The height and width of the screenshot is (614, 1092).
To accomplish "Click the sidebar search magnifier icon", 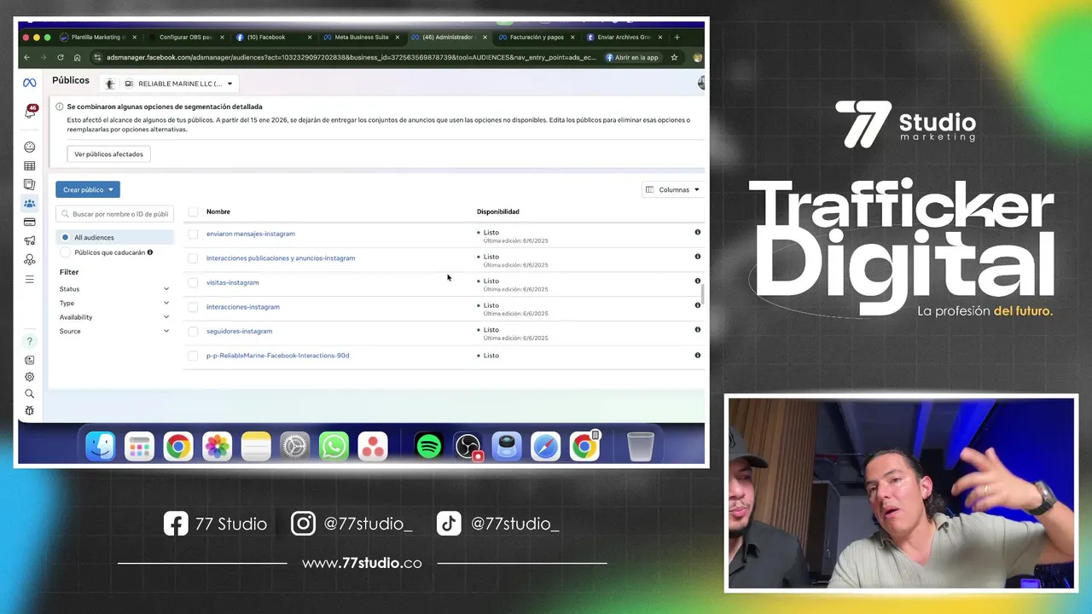I will (x=29, y=394).
